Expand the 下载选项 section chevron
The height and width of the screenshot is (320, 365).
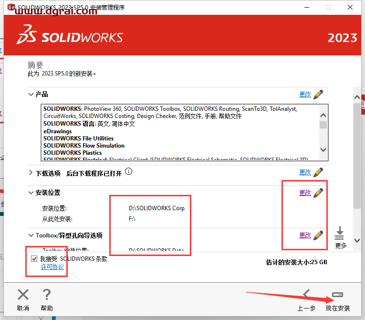click(x=31, y=173)
